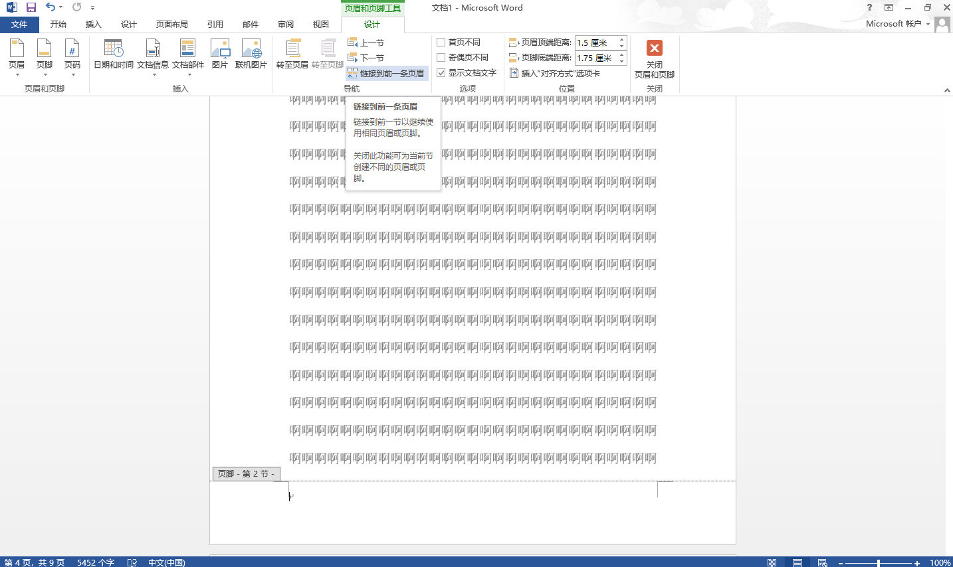953x567 pixels.
Task: Insert 图片 from the ribbon
Action: (x=220, y=54)
